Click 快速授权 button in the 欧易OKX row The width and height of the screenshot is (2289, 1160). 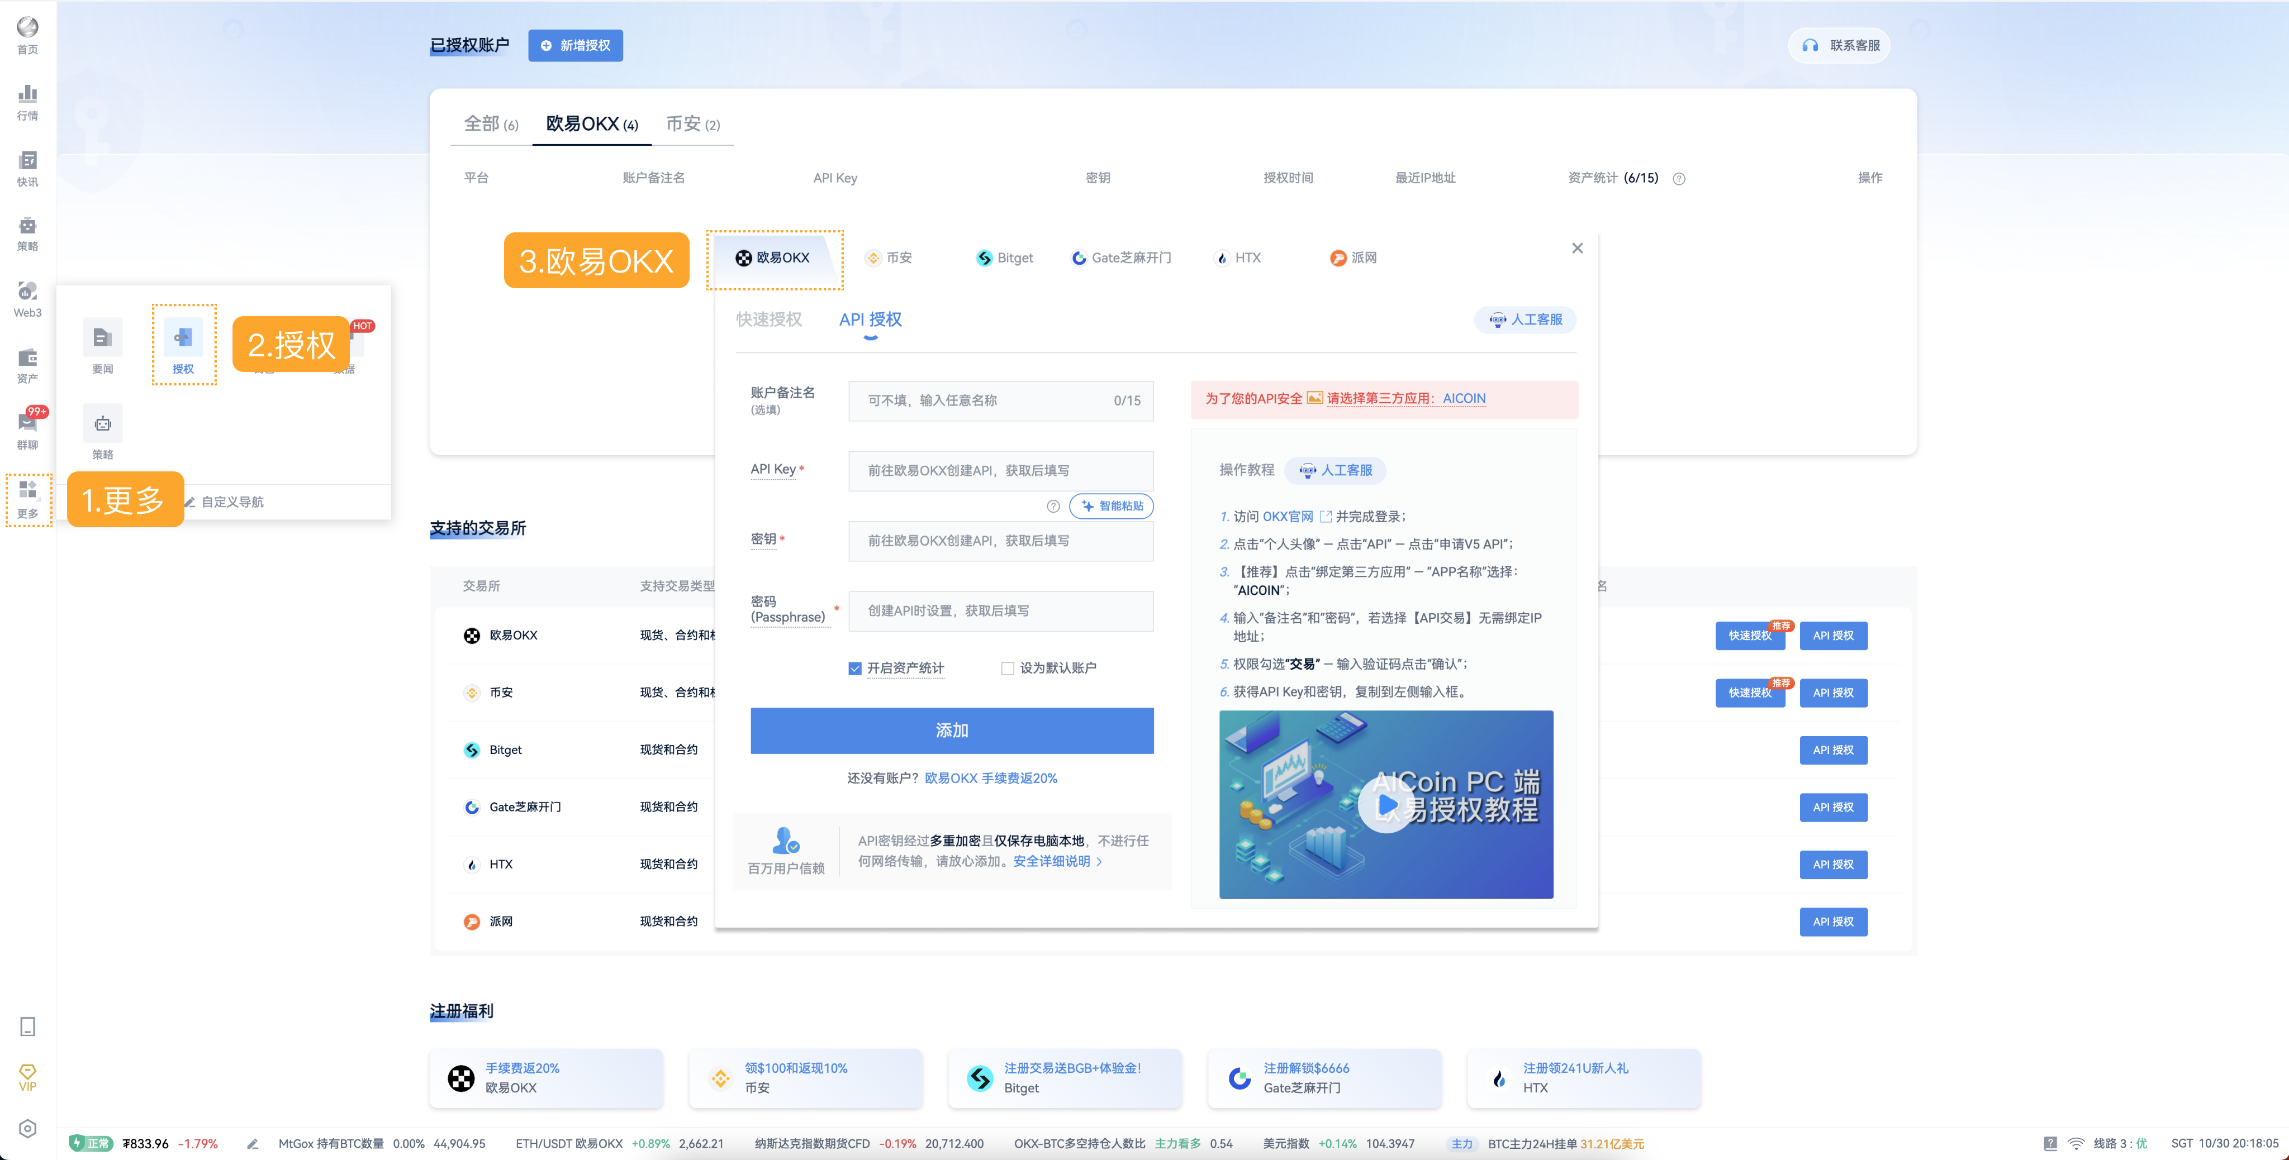(1750, 636)
